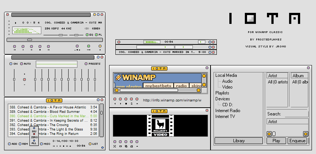The height and width of the screenshot is (154, 316).
Task: Open the equalizer PRESETS menu
Action: click(93, 64)
